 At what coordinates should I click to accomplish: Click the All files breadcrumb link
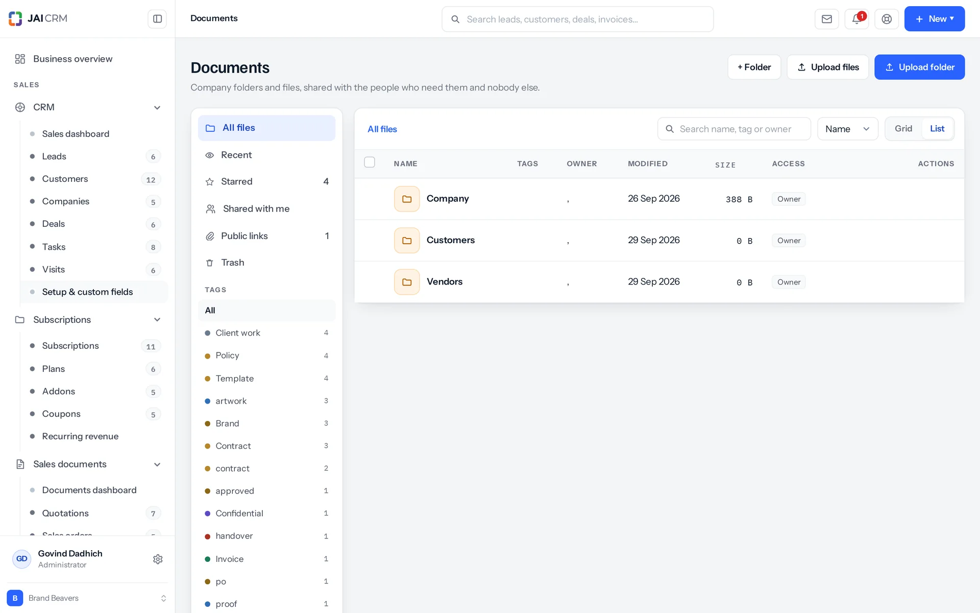click(382, 129)
